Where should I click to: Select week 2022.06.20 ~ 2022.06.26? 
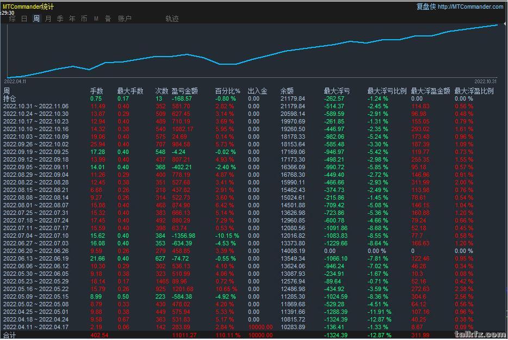(36, 251)
